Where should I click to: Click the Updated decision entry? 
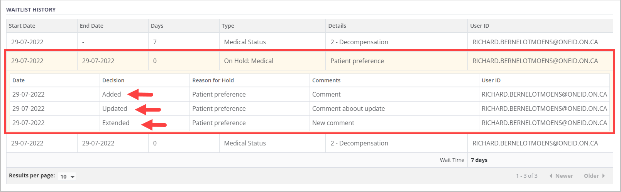pyautogui.click(x=115, y=109)
